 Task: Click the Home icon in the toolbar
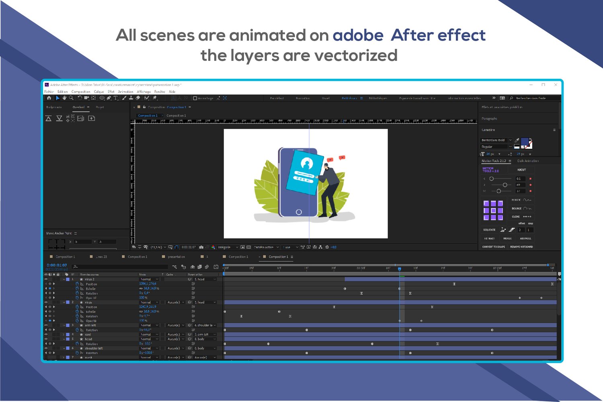click(49, 98)
